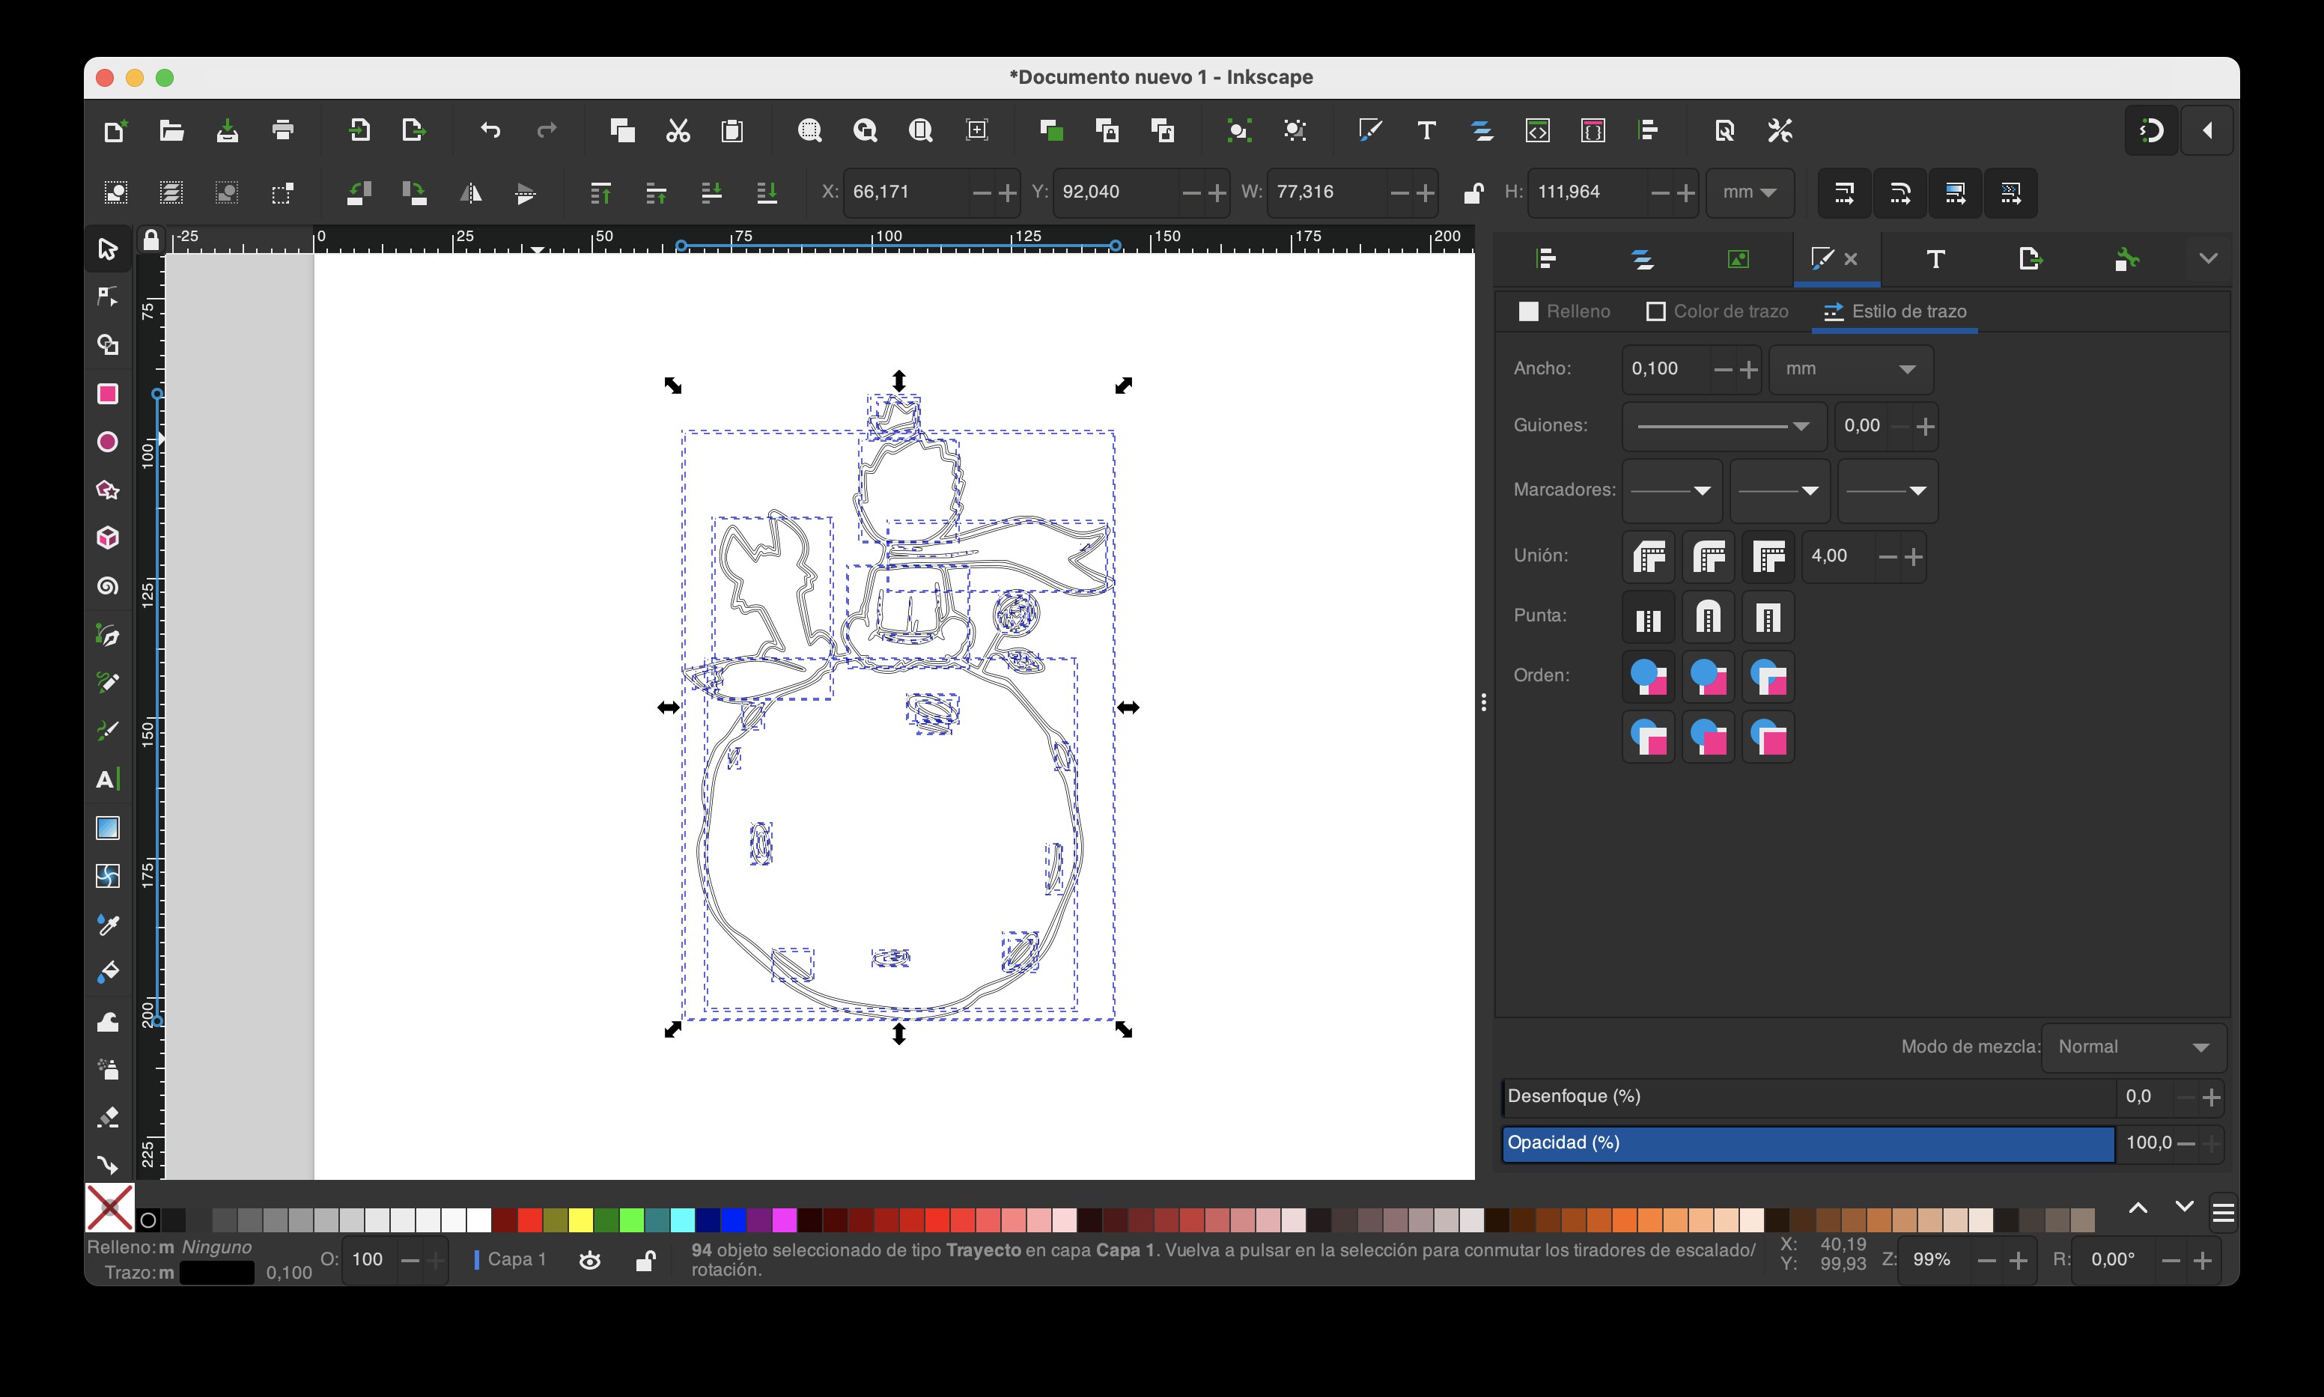Select the Node editing tool
Image resolution: width=2324 pixels, height=1397 pixels.
(107, 296)
